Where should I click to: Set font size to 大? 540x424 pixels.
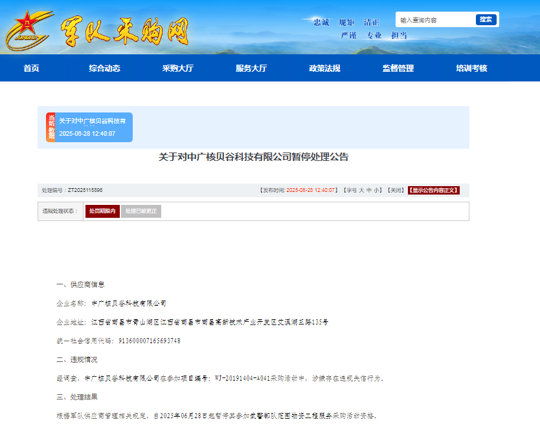361,190
